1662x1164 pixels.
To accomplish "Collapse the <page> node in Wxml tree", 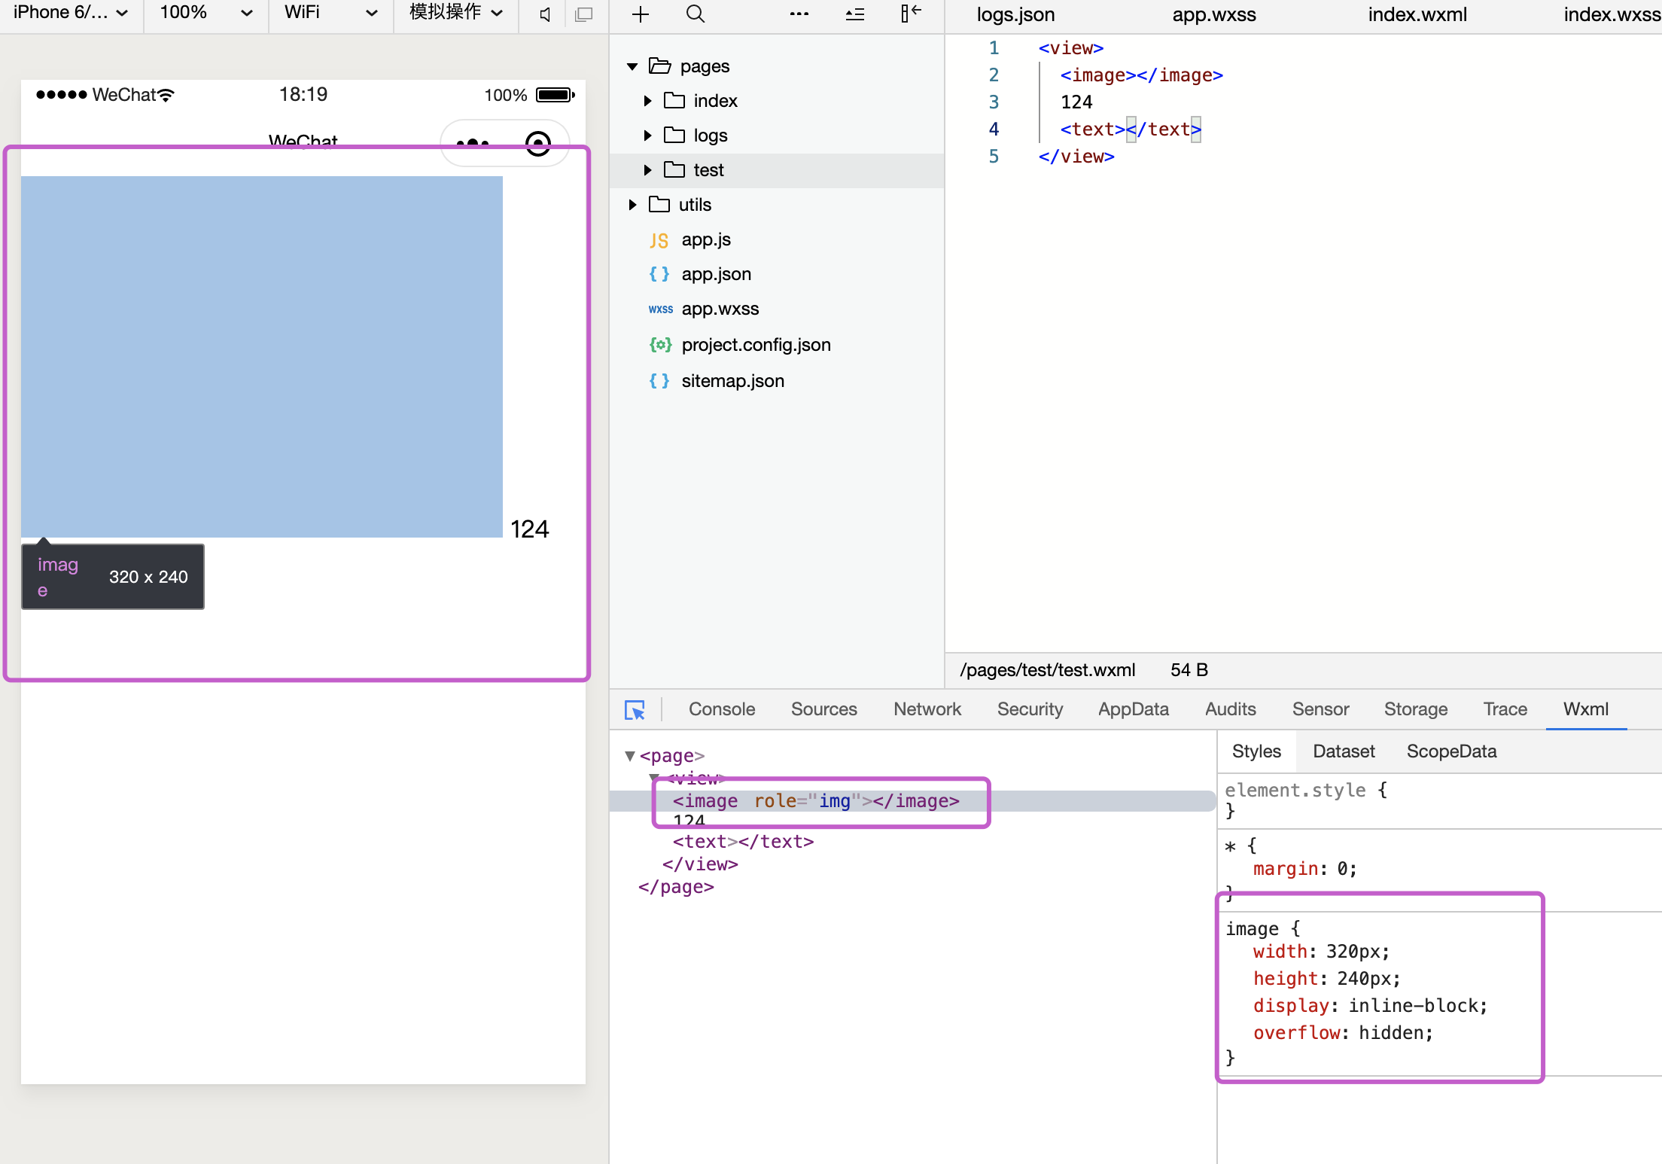I will pos(630,756).
